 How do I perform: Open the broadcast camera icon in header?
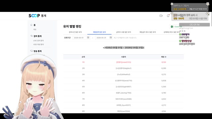pyautogui.click(x=161, y=16)
